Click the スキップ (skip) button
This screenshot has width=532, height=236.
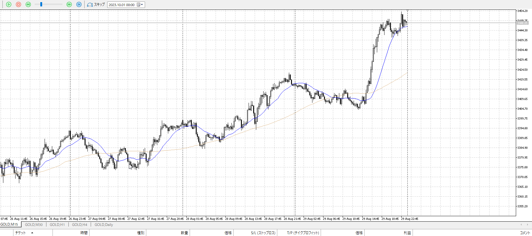point(96,5)
